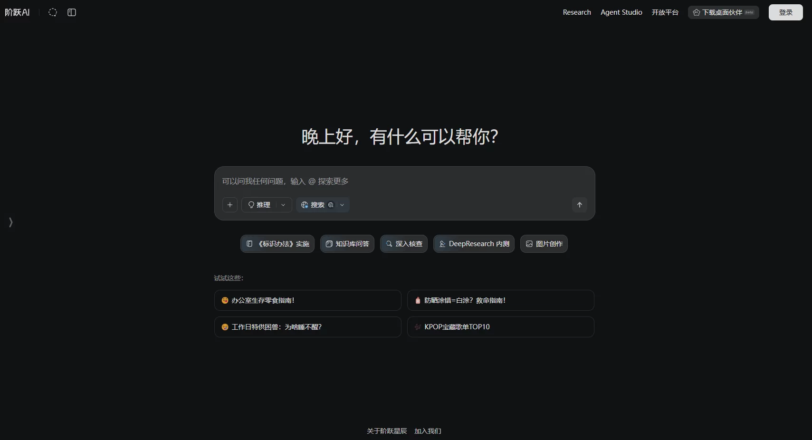Open Agent Studio from top navigation
This screenshot has width=812, height=440.
tap(621, 12)
